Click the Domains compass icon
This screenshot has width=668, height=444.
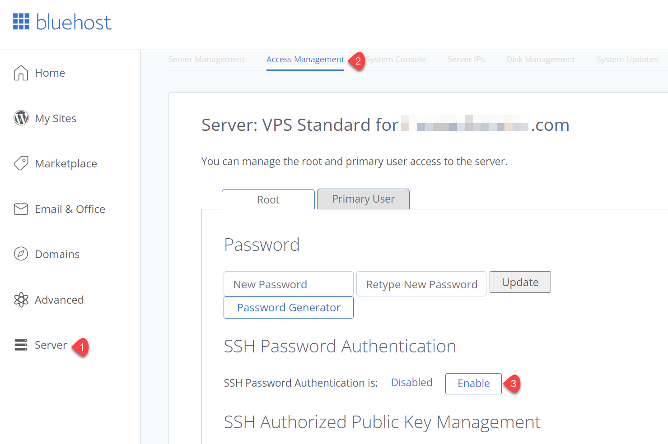(21, 254)
